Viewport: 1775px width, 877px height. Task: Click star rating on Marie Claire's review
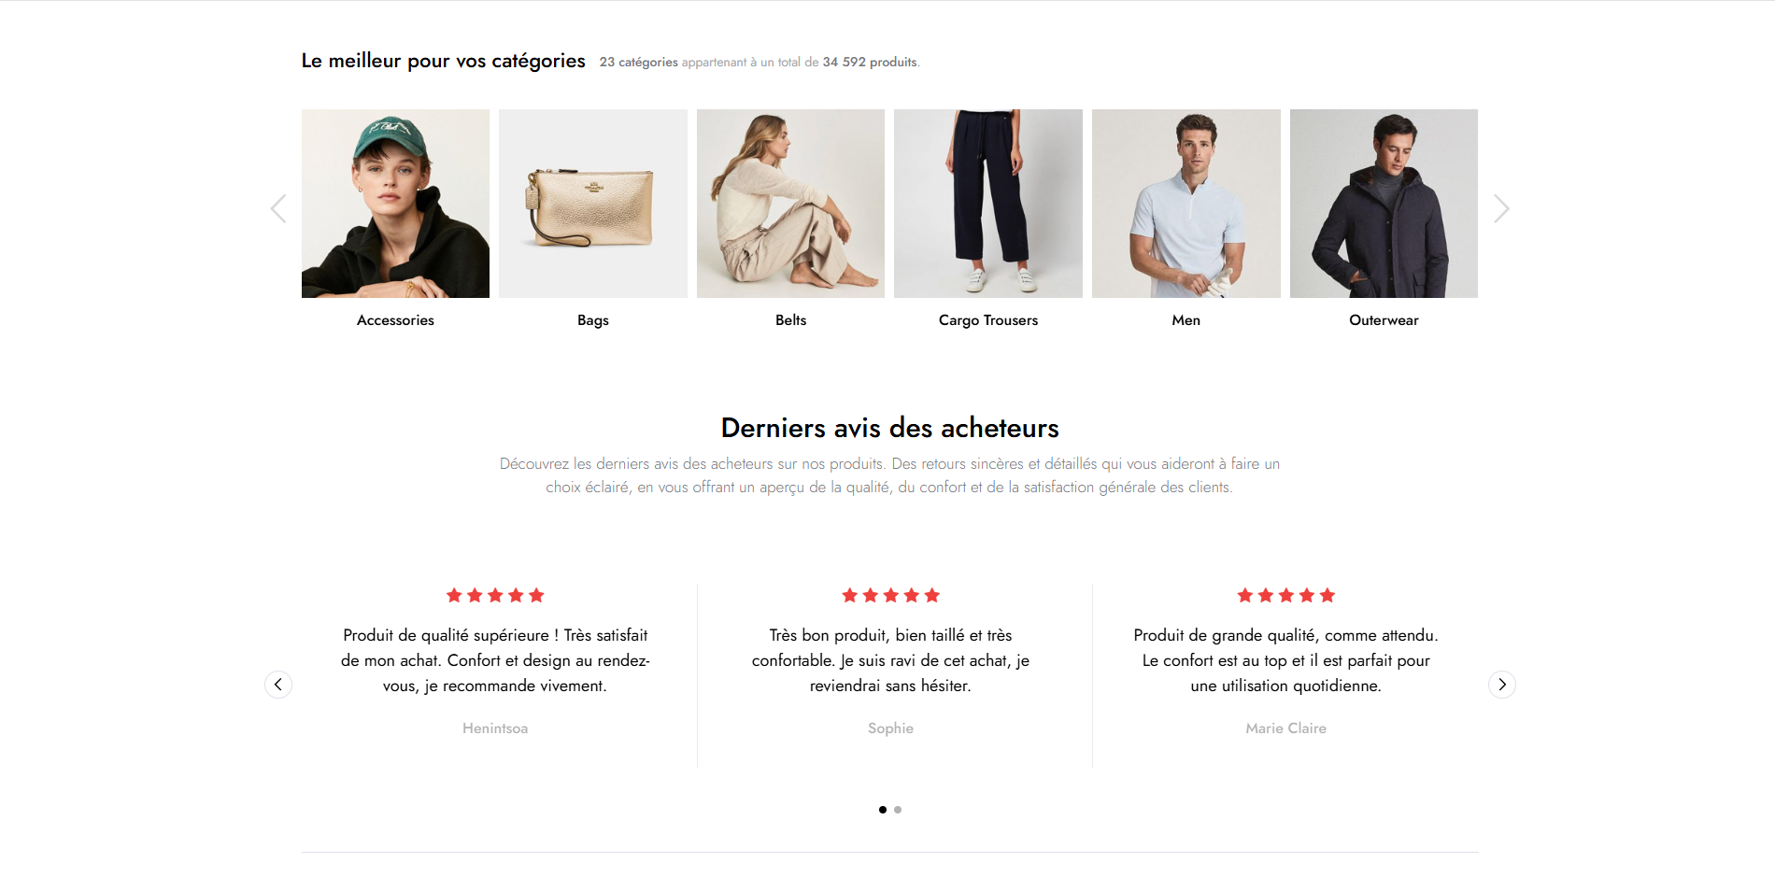coord(1286,595)
